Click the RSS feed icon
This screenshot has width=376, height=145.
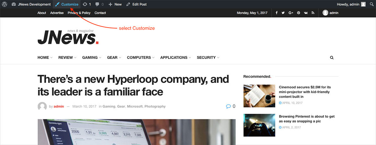313,13
